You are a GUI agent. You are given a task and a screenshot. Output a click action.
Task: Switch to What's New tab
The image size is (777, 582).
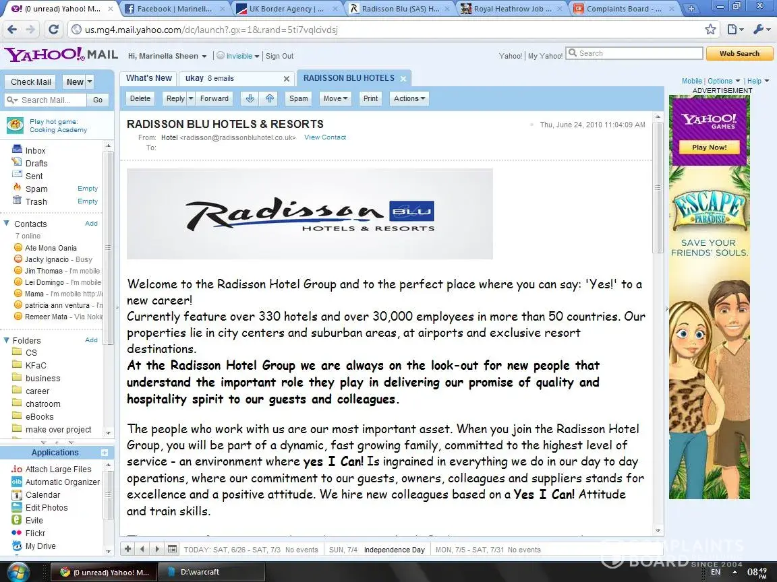(x=148, y=78)
